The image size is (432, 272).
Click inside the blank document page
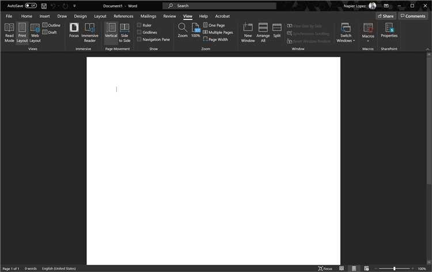coord(213,161)
